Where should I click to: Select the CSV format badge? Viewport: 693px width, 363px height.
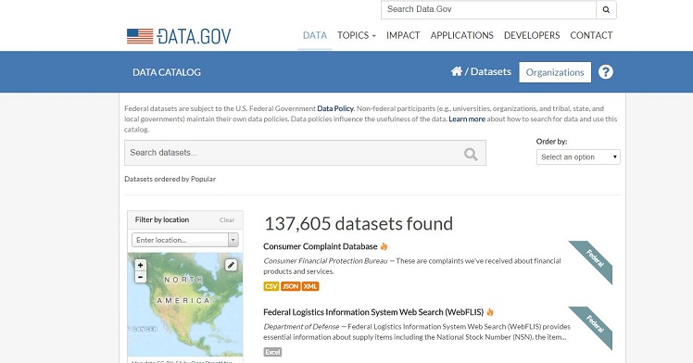point(271,286)
